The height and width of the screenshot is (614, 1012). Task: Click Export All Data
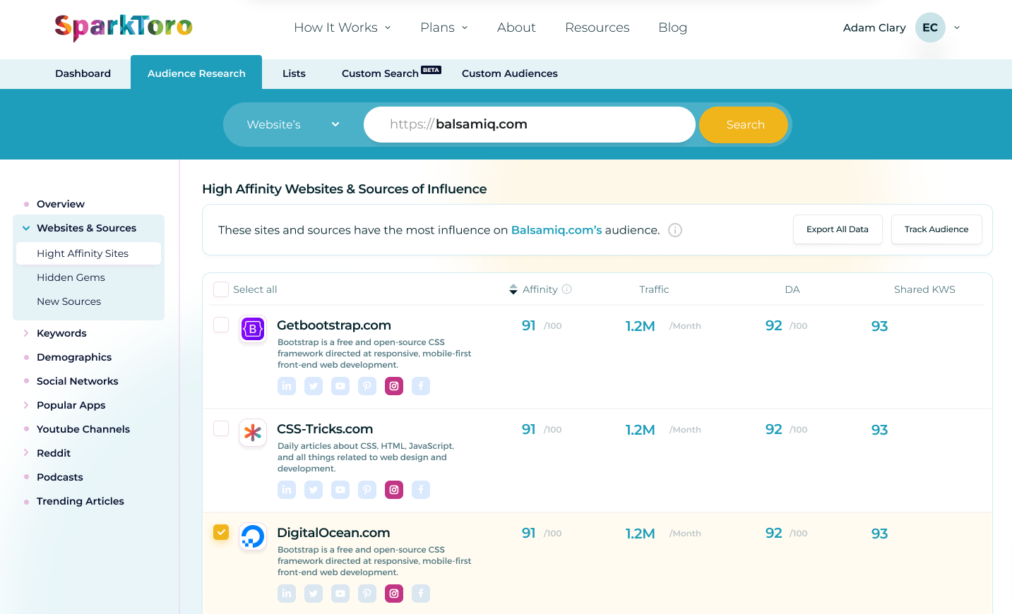[838, 229]
